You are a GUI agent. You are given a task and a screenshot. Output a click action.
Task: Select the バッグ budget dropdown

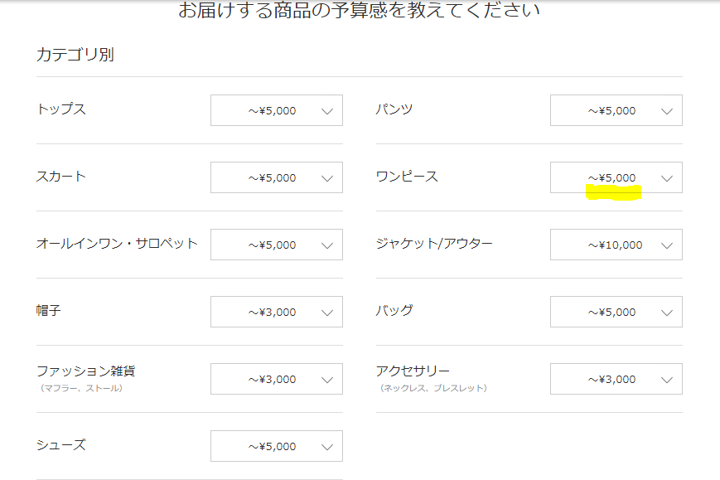click(616, 312)
